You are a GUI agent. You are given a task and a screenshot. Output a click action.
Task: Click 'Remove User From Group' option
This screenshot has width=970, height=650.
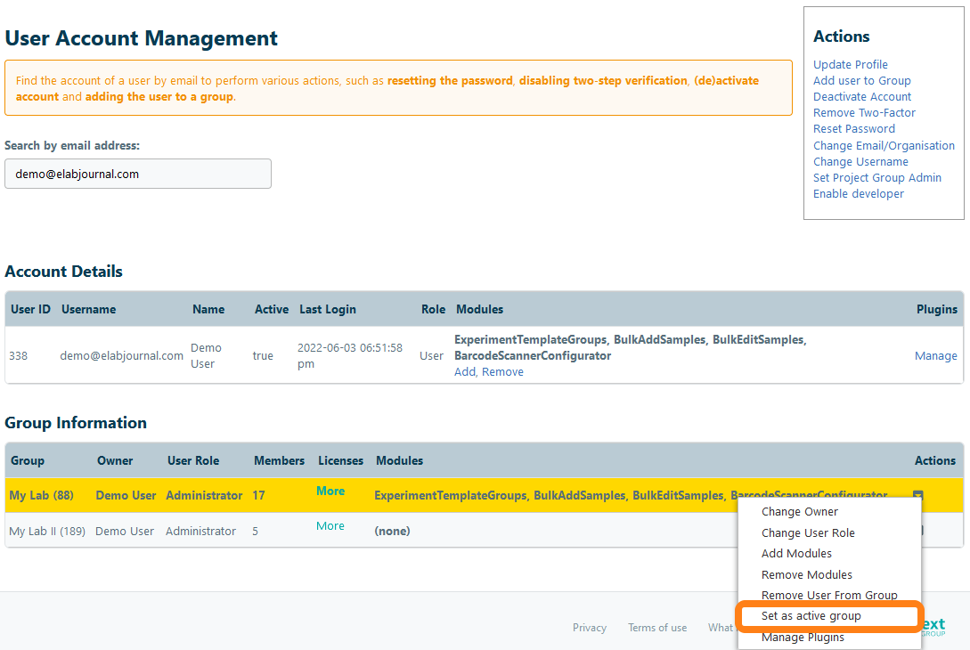coord(828,595)
